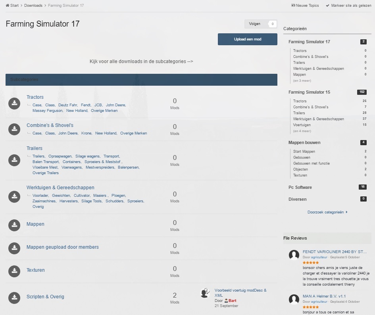This screenshot has width=375, height=315.
Task: Open the Combine's & Shovel's subcategory title
Action: (x=50, y=125)
